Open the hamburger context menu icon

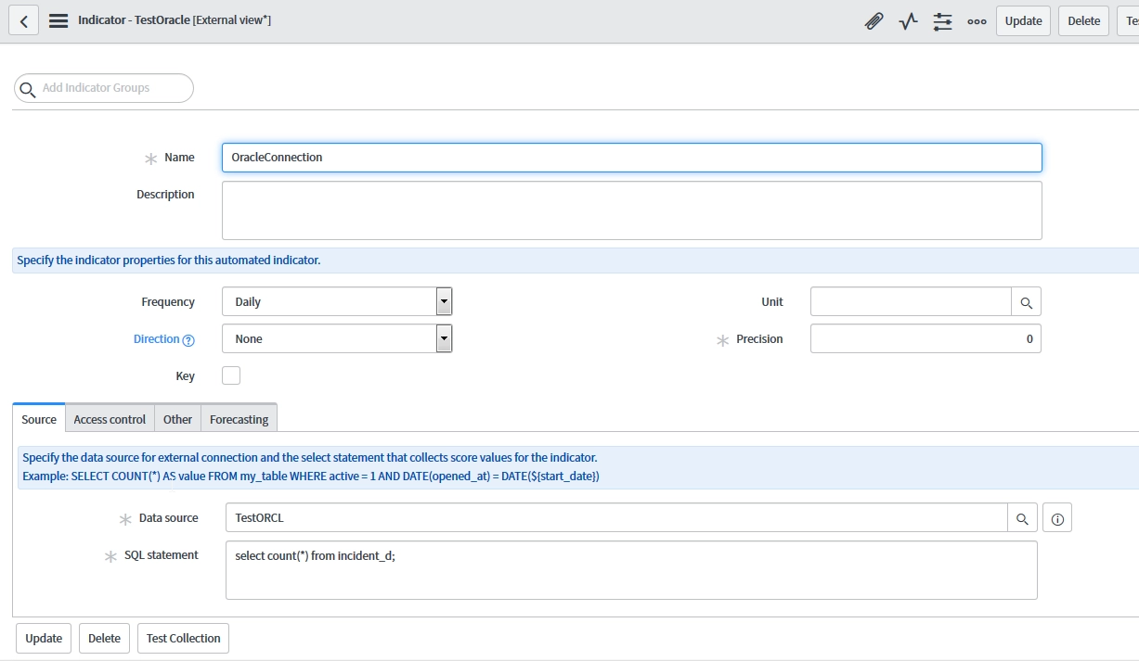click(58, 20)
